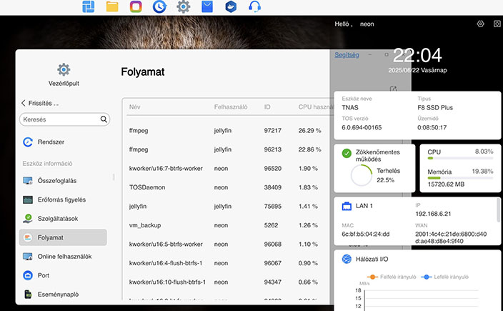Click the green checkmark status icon
Image resolution: width=503 pixels, height=311 pixels.
347,154
